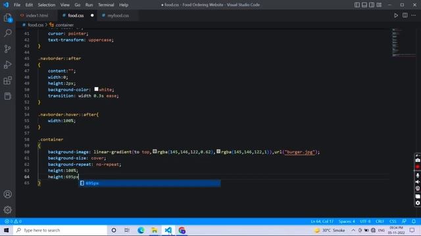The image size is (421, 236).
Task: Click line number 58 in the gutter
Action: (x=26, y=140)
